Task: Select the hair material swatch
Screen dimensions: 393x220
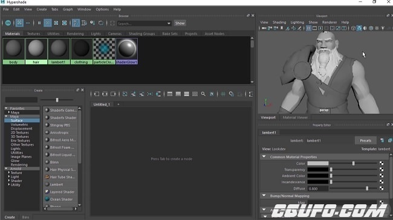Action: (36, 51)
